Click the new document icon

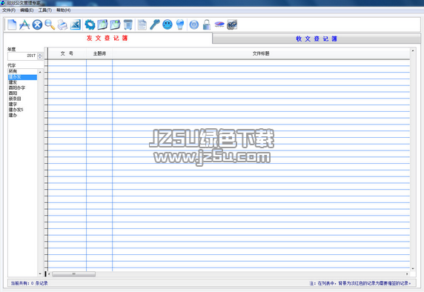coord(12,24)
